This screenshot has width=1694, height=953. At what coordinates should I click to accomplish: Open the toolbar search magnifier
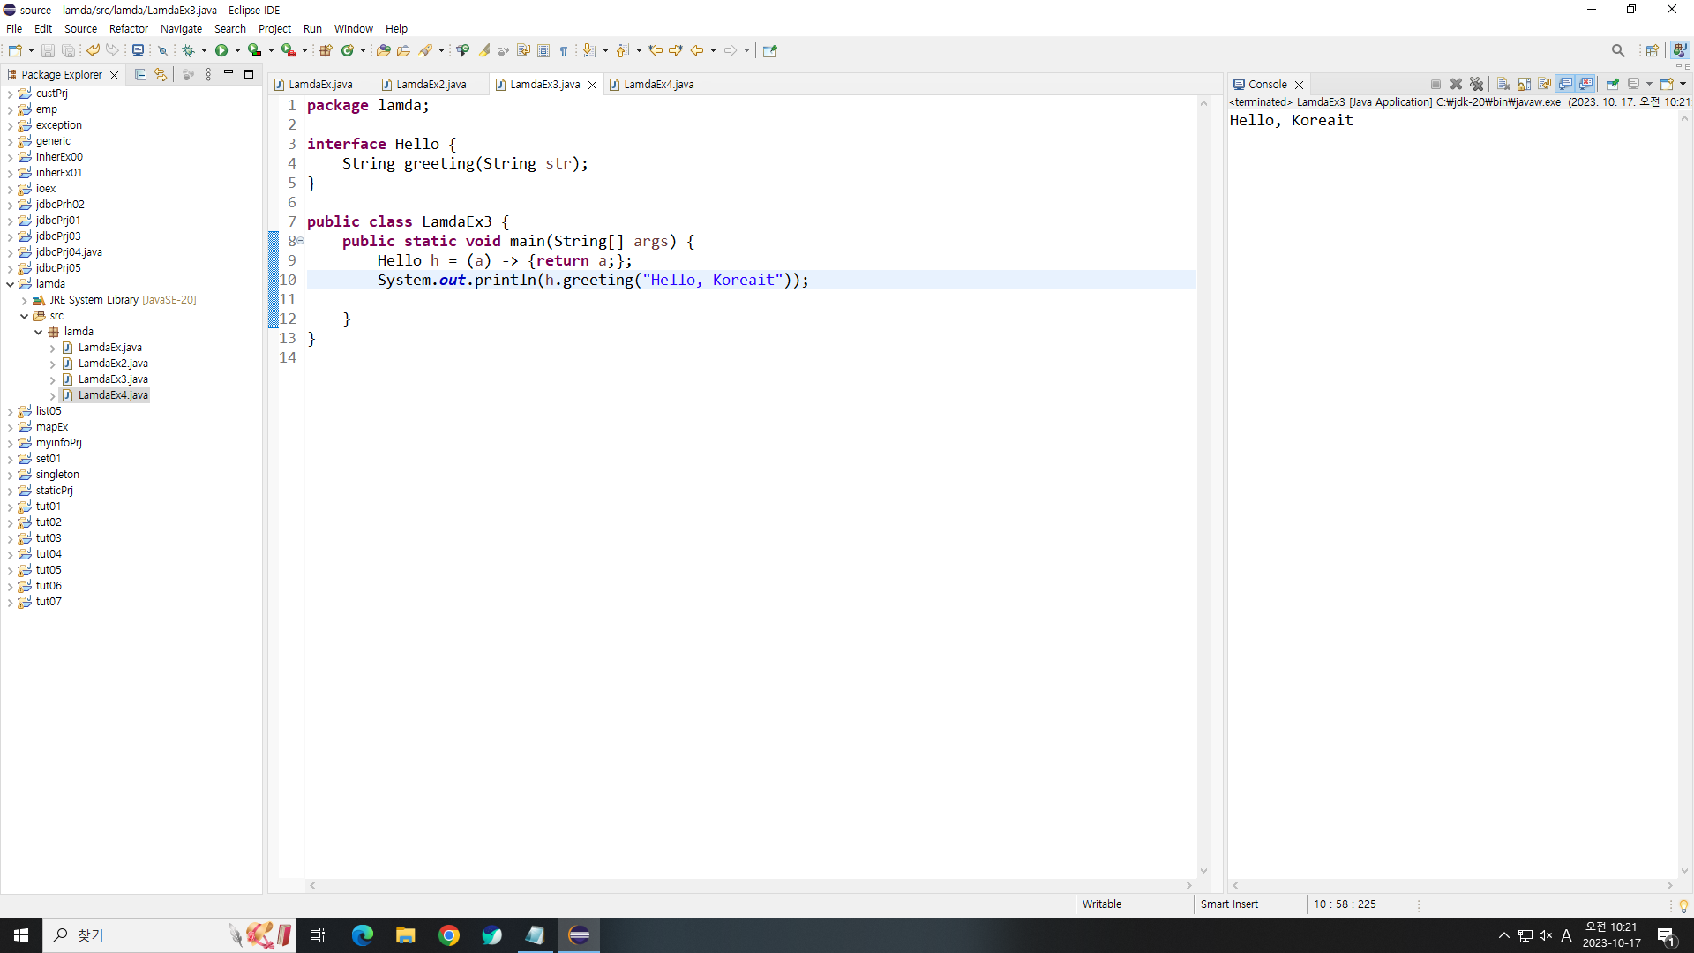1617,50
